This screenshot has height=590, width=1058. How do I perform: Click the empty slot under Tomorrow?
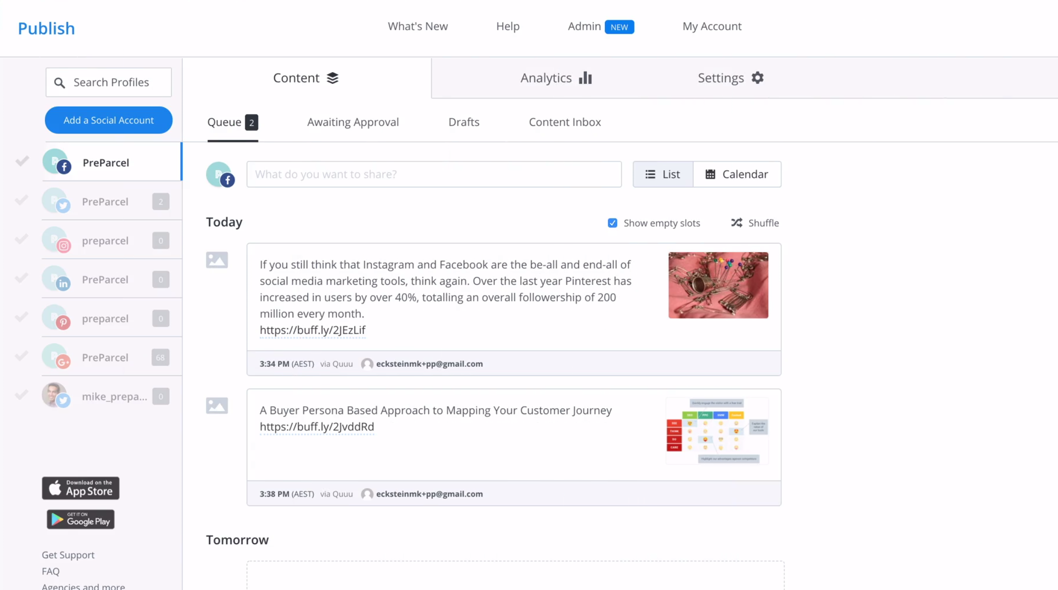pos(515,575)
